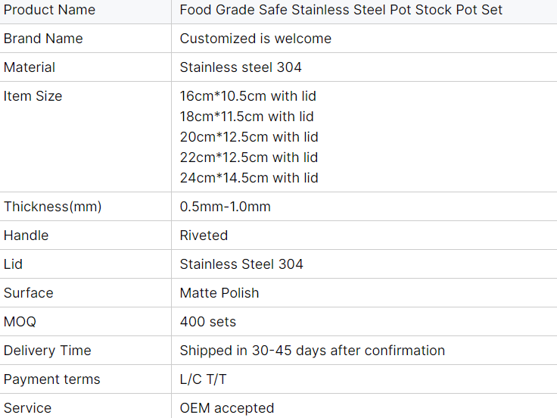Image resolution: width=557 pixels, height=418 pixels.
Task: Click the '20cm*12.5cm with lid' size line
Action: point(249,137)
